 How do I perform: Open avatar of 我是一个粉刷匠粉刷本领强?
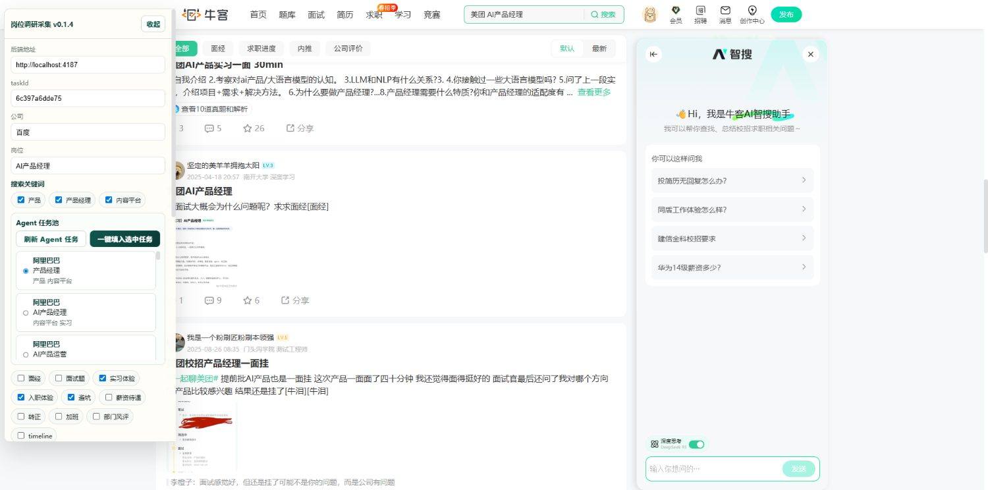pyautogui.click(x=177, y=342)
